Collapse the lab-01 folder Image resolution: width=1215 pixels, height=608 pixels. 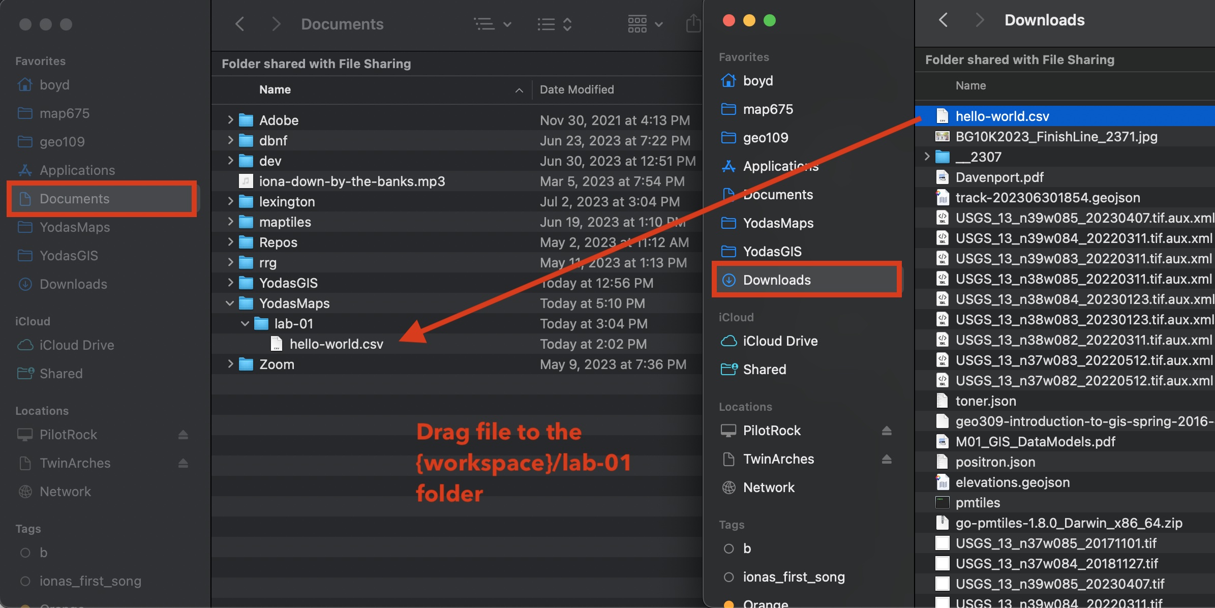point(245,323)
